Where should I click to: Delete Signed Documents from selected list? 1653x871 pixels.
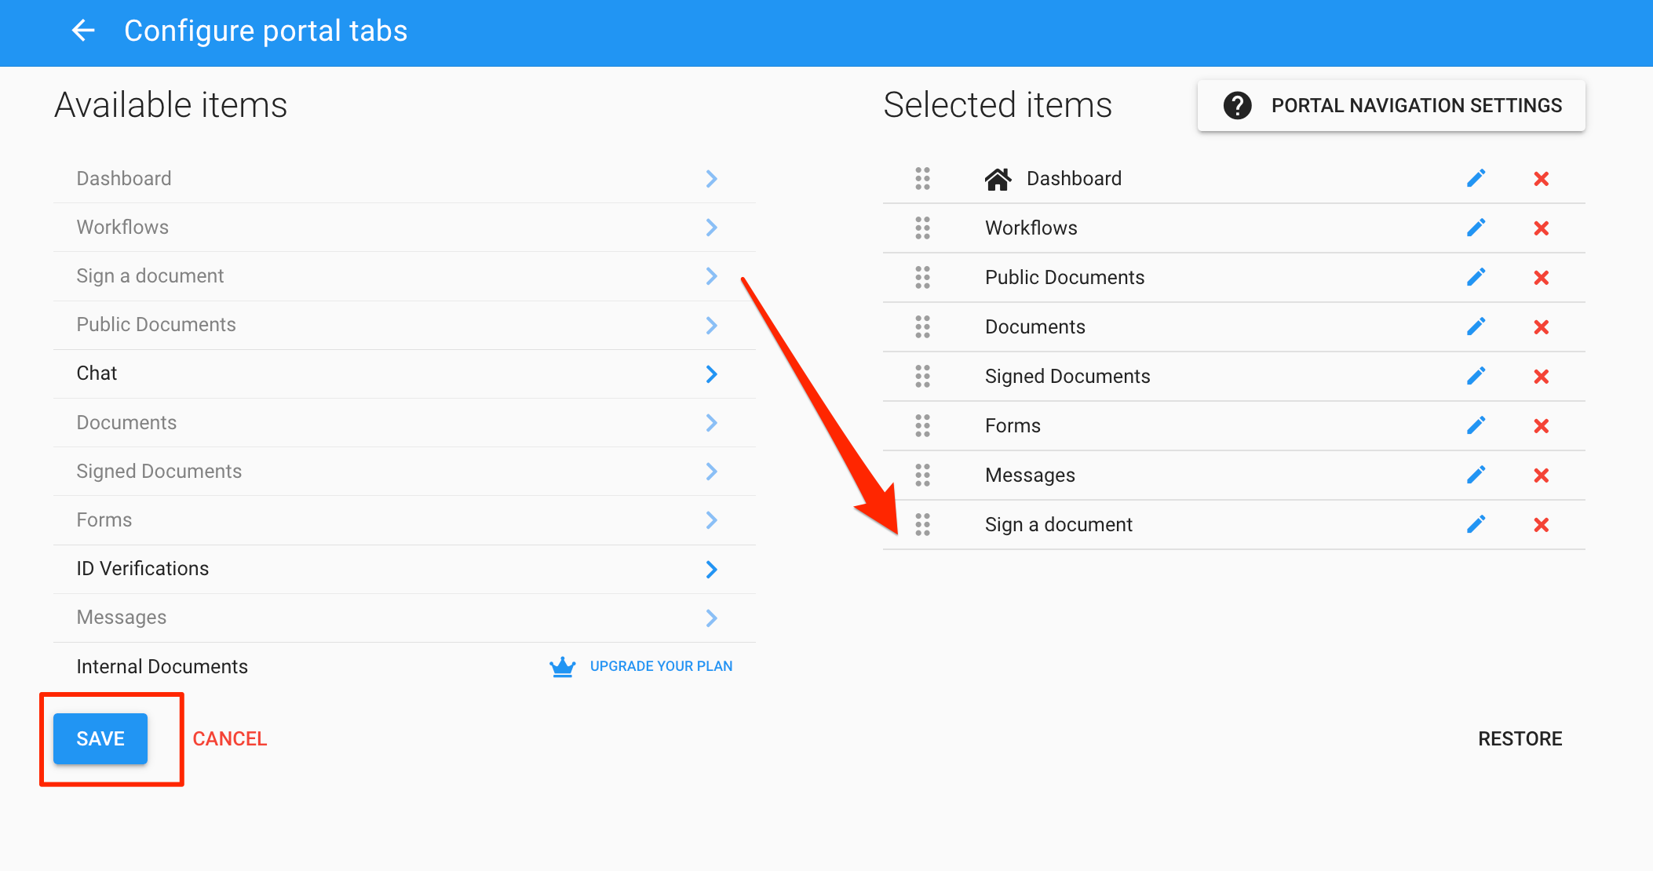pyautogui.click(x=1541, y=377)
